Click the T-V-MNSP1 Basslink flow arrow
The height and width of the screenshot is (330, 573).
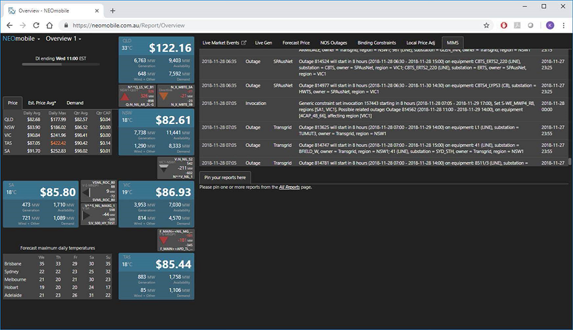pyautogui.click(x=164, y=240)
